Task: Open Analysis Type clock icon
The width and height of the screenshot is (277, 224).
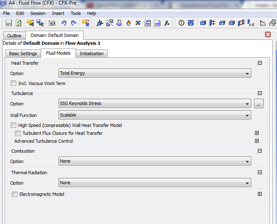Action: pyautogui.click(x=181, y=23)
